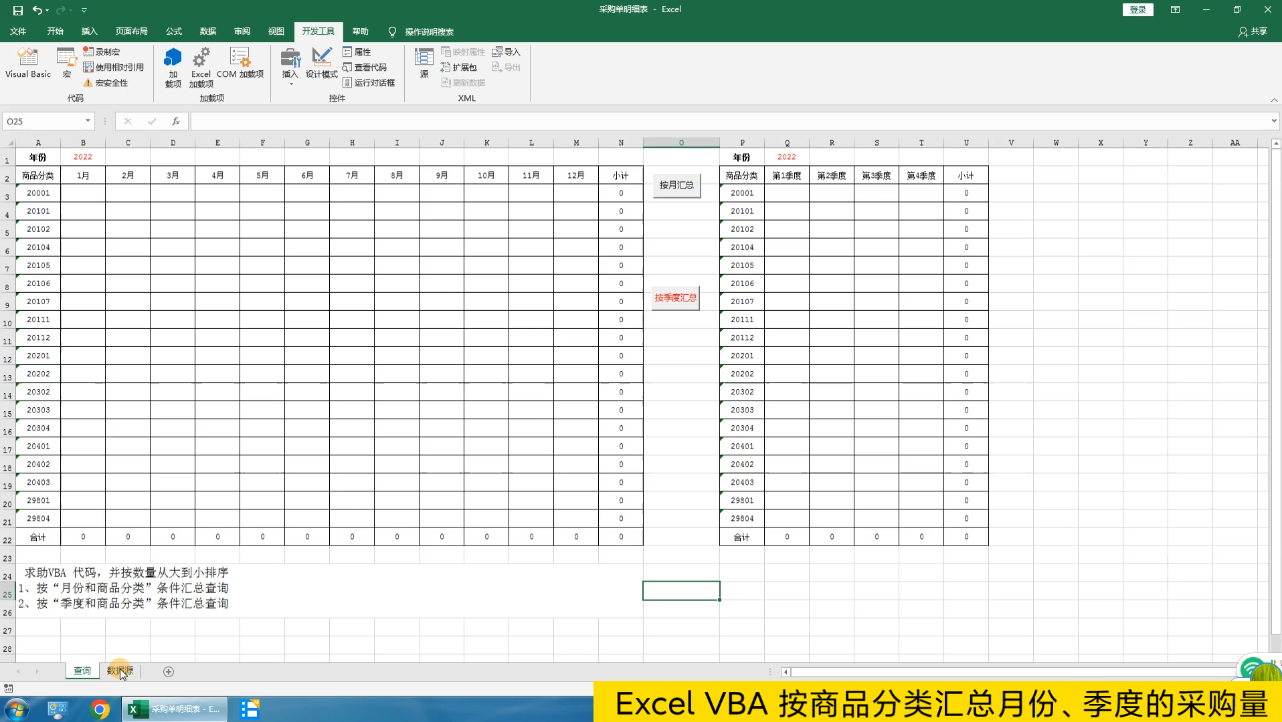The width and height of the screenshot is (1282, 722).
Task: Click the blue list app on the taskbar
Action: click(x=250, y=709)
